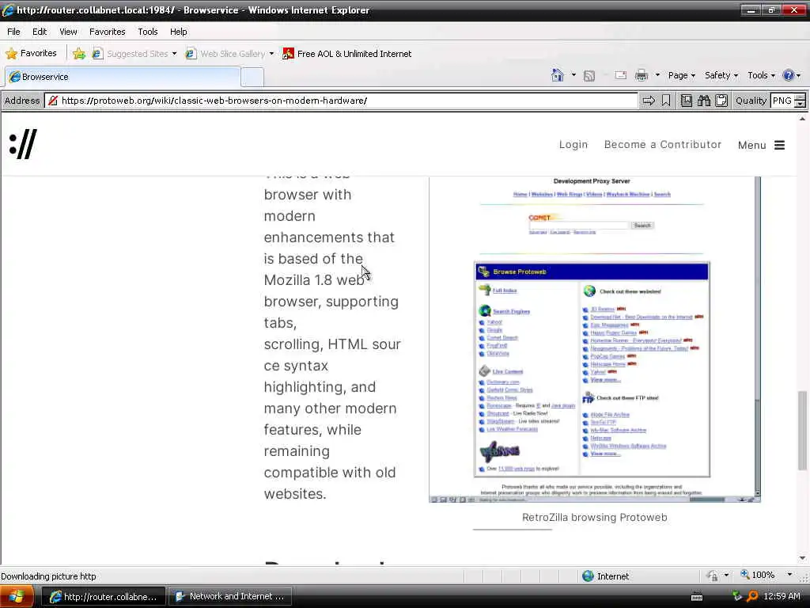Click the 12:59 AM clock
Image resolution: width=810 pixels, height=608 pixels.
click(x=782, y=597)
